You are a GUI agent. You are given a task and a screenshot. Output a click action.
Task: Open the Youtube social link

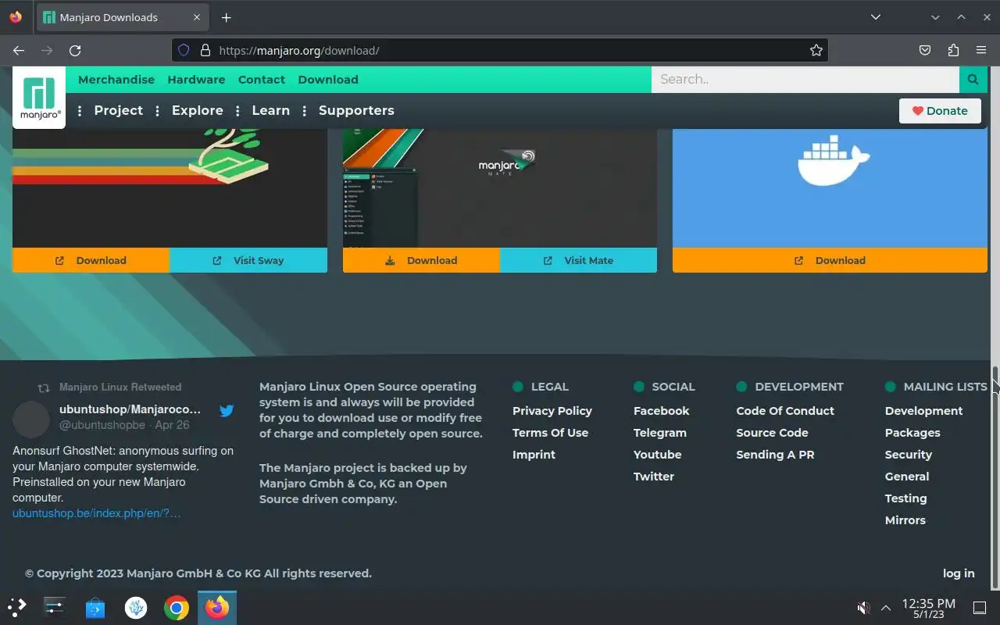click(657, 454)
